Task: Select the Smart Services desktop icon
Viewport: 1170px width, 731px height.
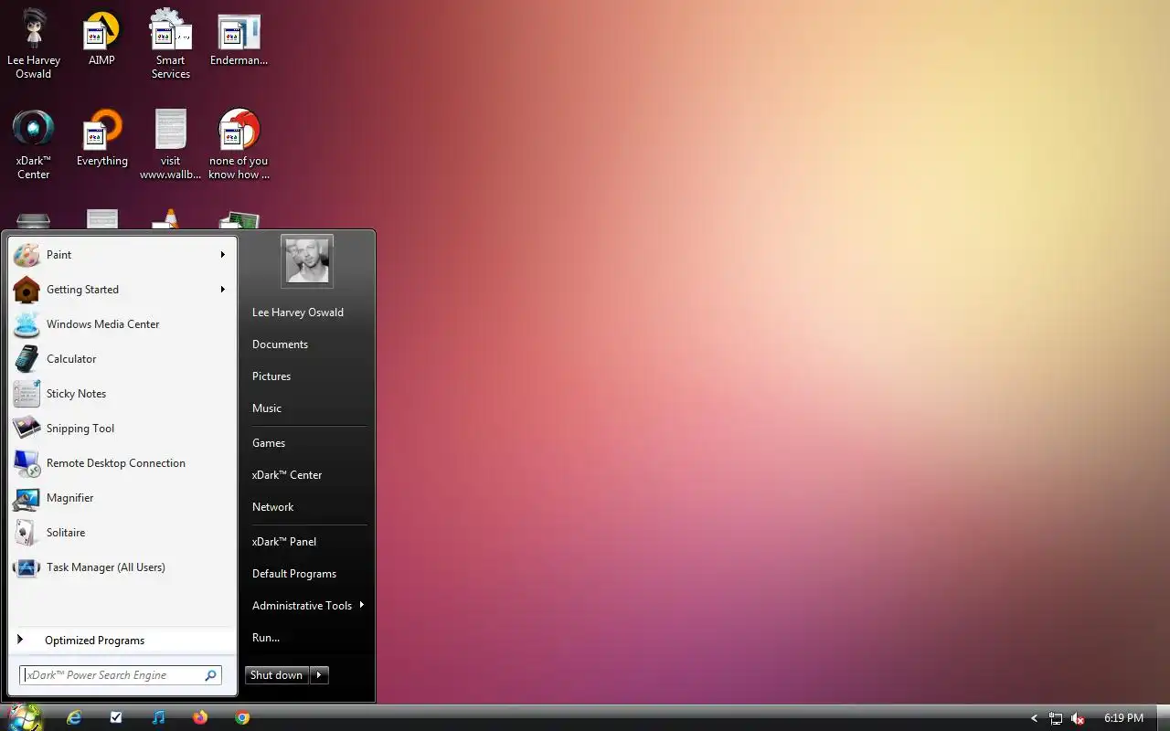Action: [170, 44]
